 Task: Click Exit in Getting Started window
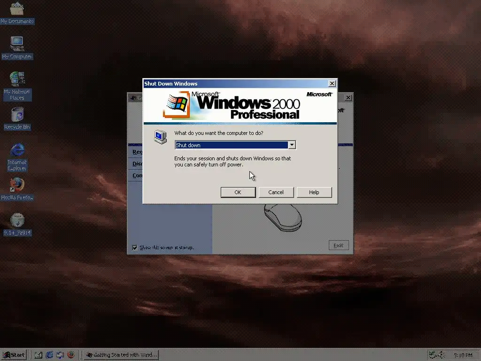pos(339,245)
